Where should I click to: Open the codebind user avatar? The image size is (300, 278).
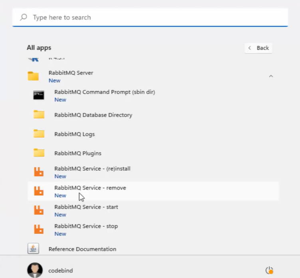point(35,270)
